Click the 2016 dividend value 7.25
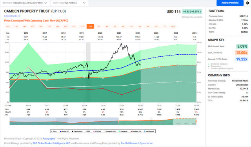The image size is (251, 147). tap(28, 115)
